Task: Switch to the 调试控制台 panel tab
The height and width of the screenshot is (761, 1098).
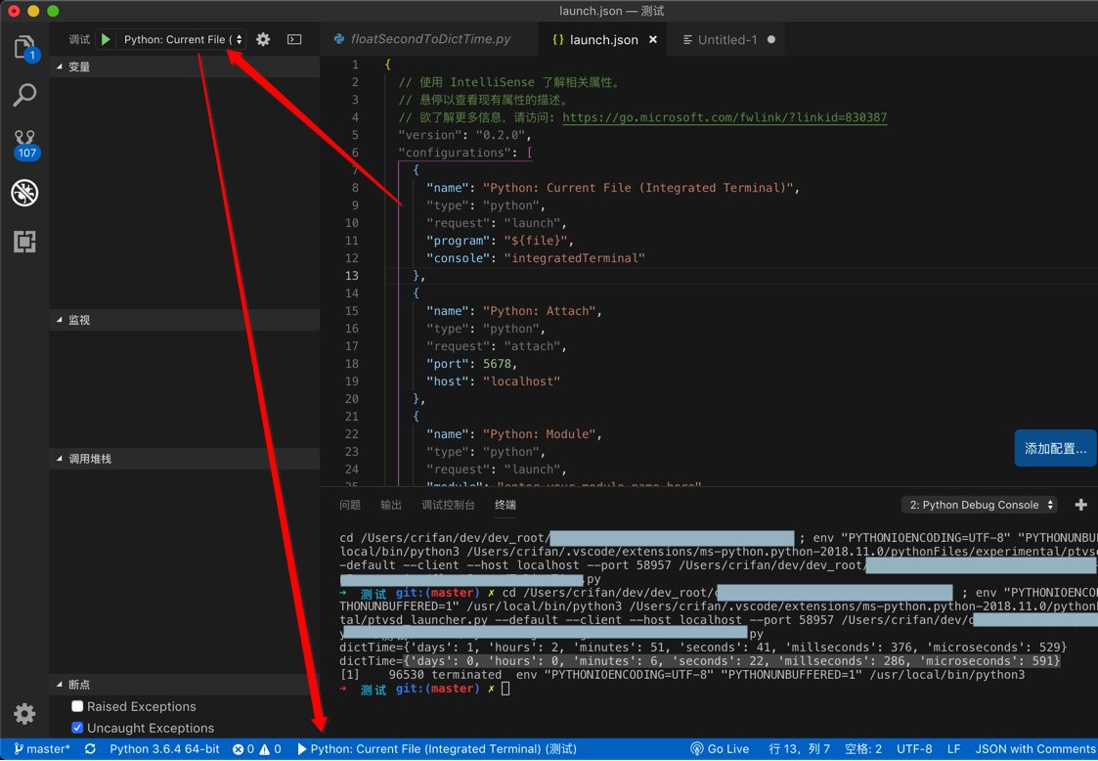Action: (448, 505)
